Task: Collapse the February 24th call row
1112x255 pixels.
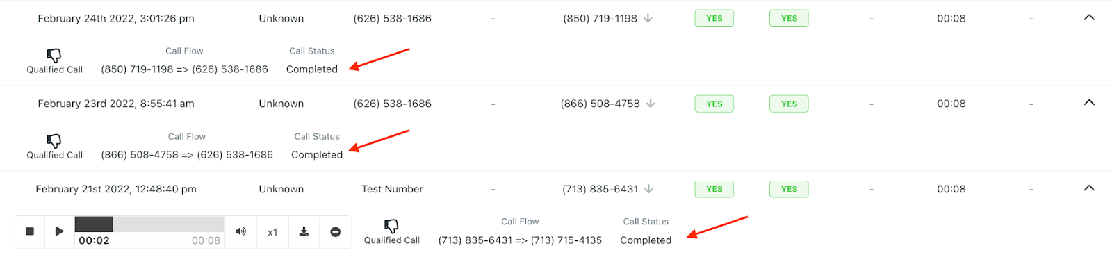Action: (x=1089, y=17)
